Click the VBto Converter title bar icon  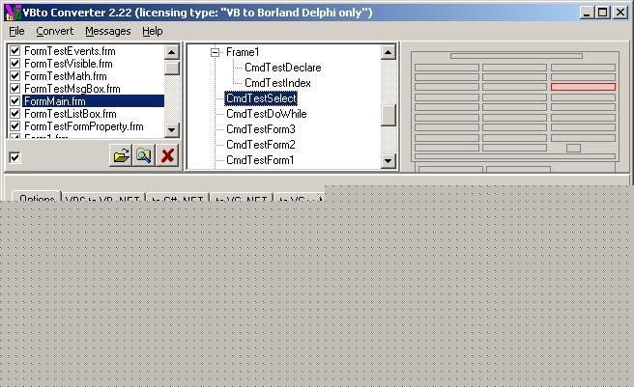click(x=13, y=13)
